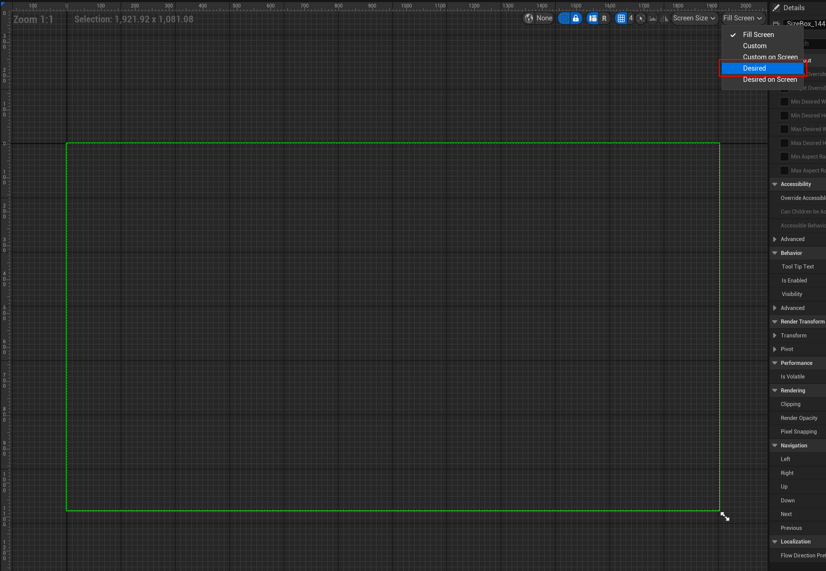Enable the Min Desired Width checkbox
The image size is (826, 571).
pyautogui.click(x=784, y=102)
